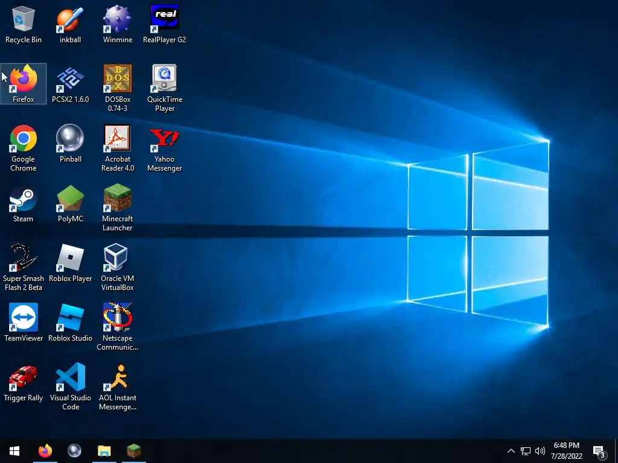
Task: Click the Firefox desktop shortcut
Action: (24, 84)
